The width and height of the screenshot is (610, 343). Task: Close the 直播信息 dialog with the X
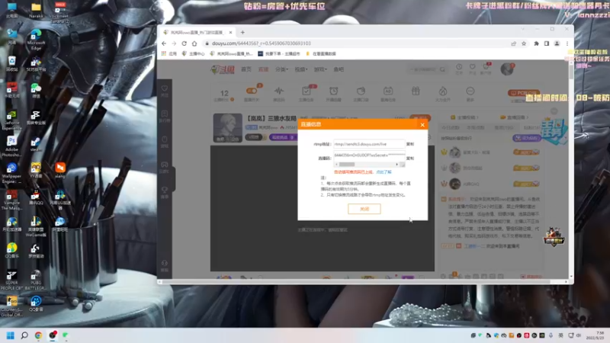(x=422, y=125)
